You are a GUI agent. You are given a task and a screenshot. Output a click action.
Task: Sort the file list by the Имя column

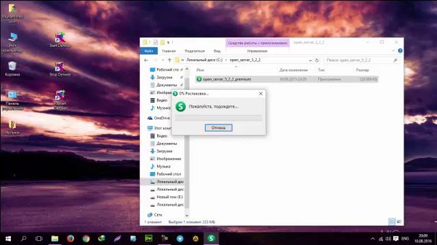(x=200, y=70)
